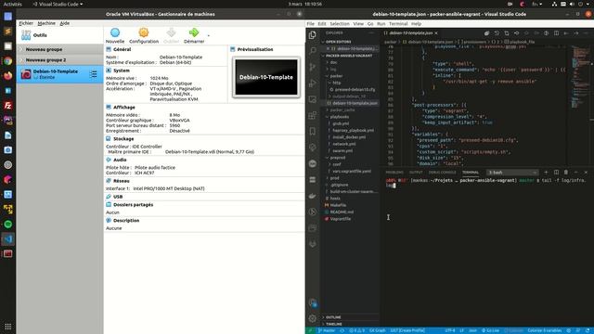Open Configuration gear in VirtualBox toolbar
The height and width of the screenshot is (334, 594).
tap(144, 32)
